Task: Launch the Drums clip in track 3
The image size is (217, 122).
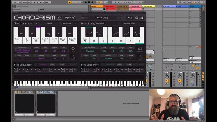Action: (x=117, y=9)
